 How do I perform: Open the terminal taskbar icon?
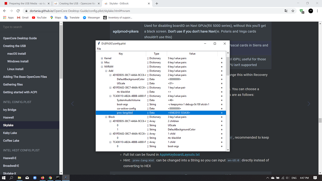point(58,178)
